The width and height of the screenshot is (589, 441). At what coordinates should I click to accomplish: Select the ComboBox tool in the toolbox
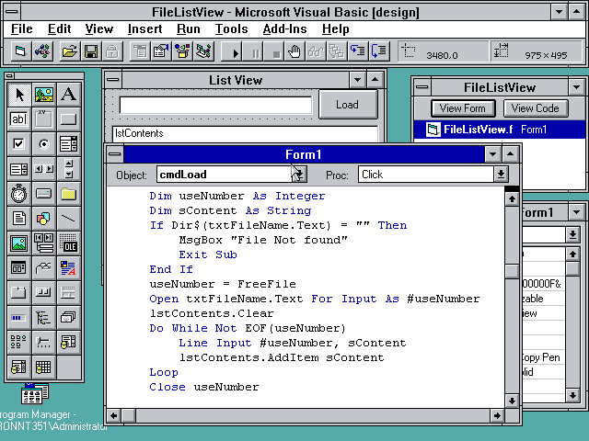coord(69,144)
